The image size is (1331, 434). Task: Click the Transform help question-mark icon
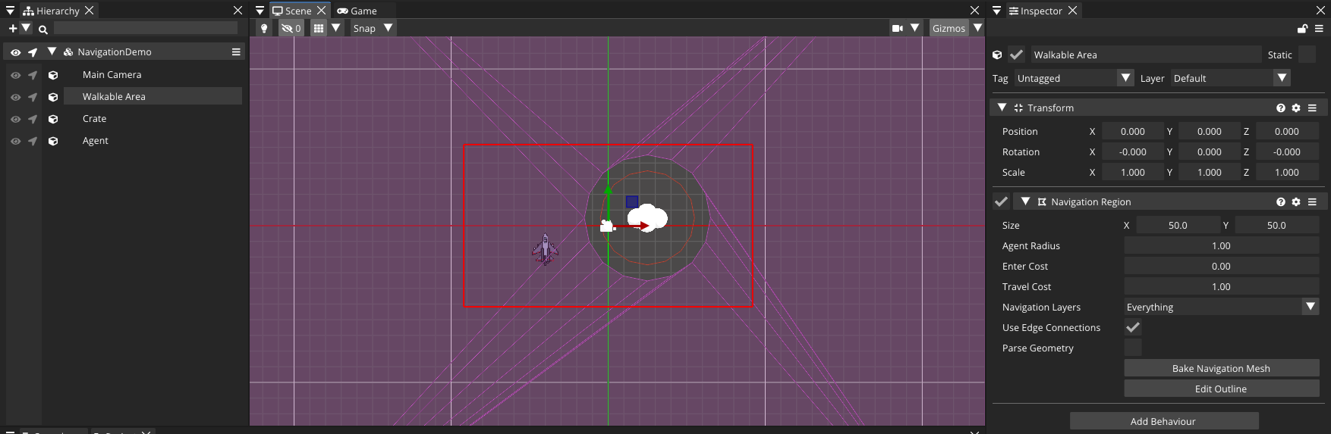[1281, 108]
